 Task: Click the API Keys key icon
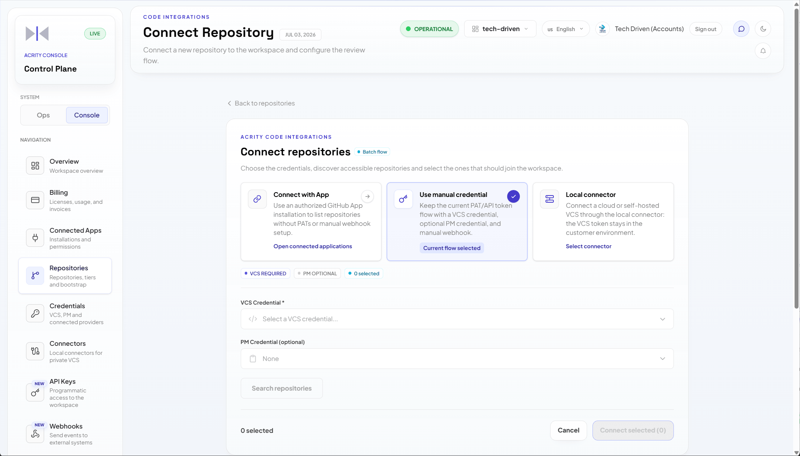click(x=35, y=392)
